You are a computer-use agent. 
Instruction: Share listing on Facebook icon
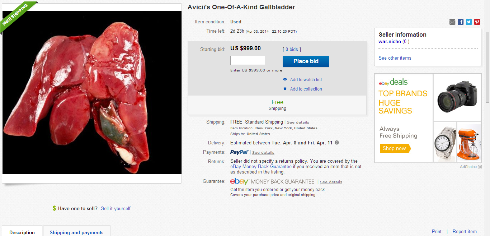pos(461,22)
